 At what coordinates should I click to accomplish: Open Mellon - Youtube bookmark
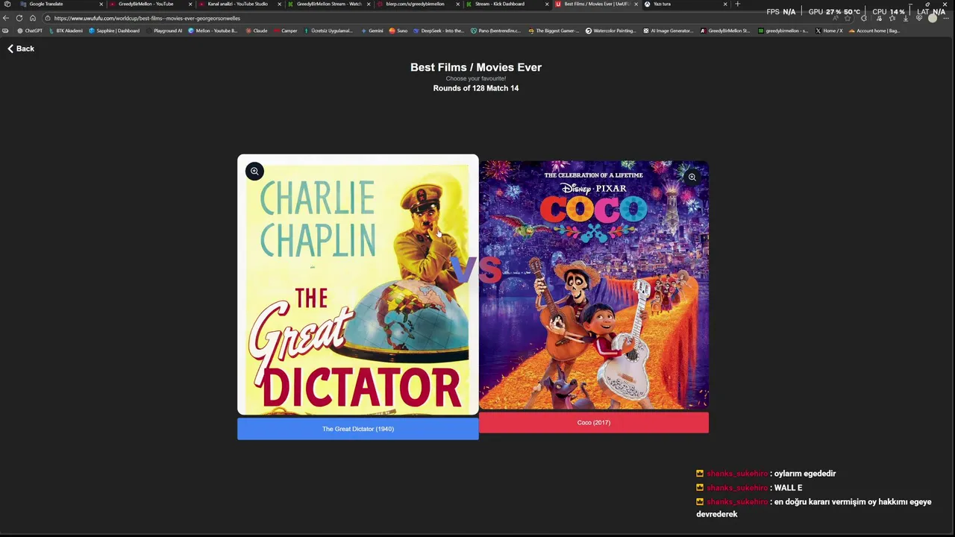tap(213, 31)
